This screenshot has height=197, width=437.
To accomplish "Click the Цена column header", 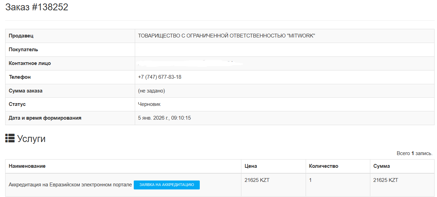I will (251, 166).
